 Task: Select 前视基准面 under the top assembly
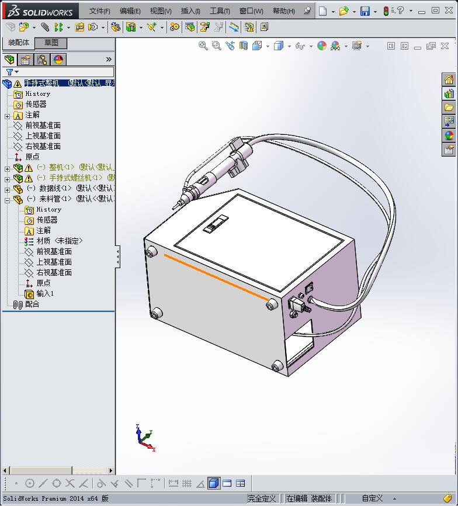pyautogui.click(x=43, y=125)
